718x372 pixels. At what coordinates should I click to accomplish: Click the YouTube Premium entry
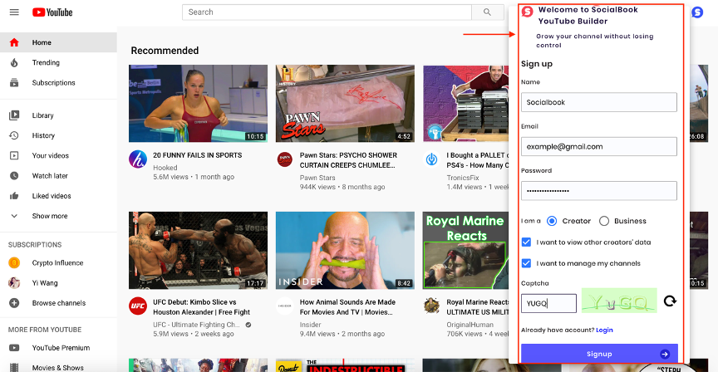(58, 348)
